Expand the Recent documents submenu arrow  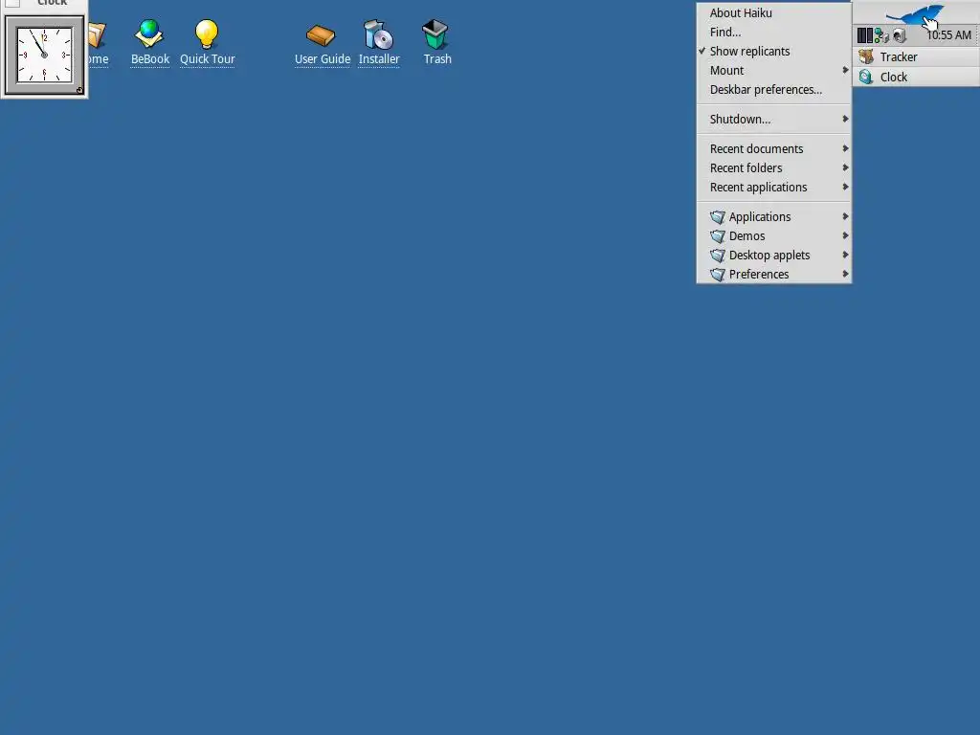pos(845,148)
